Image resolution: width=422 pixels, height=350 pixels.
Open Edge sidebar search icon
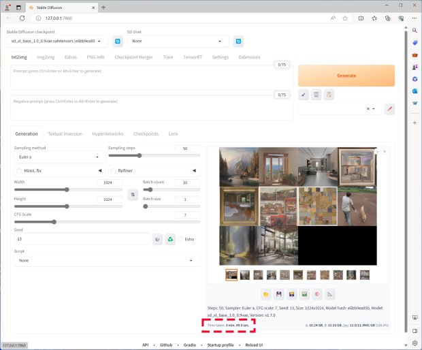point(415,31)
